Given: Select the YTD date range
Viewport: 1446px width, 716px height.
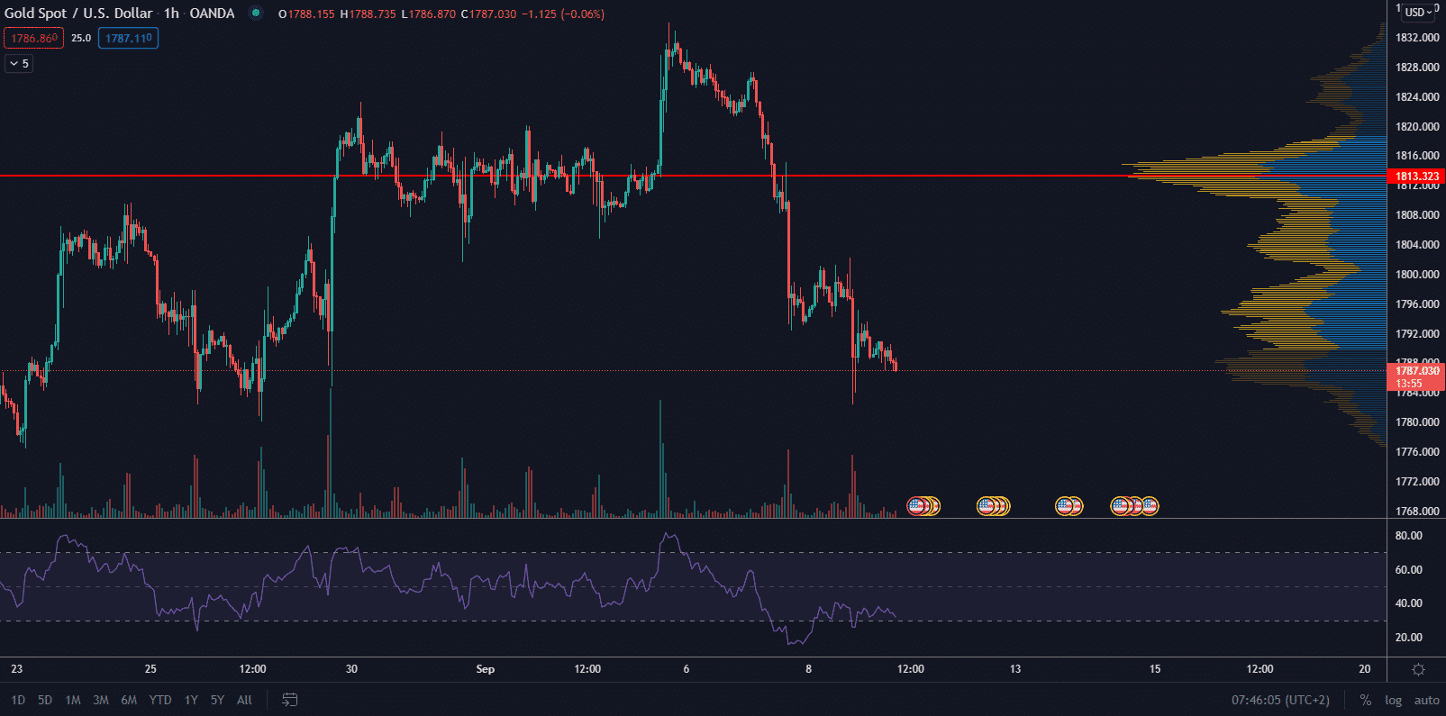Looking at the screenshot, I should [160, 700].
